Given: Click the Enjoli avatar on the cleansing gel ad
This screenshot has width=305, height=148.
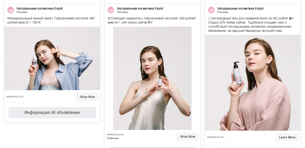Looking at the screenshot, I should click(211, 10).
